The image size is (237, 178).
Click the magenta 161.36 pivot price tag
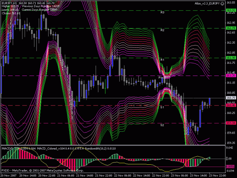tap(231, 76)
